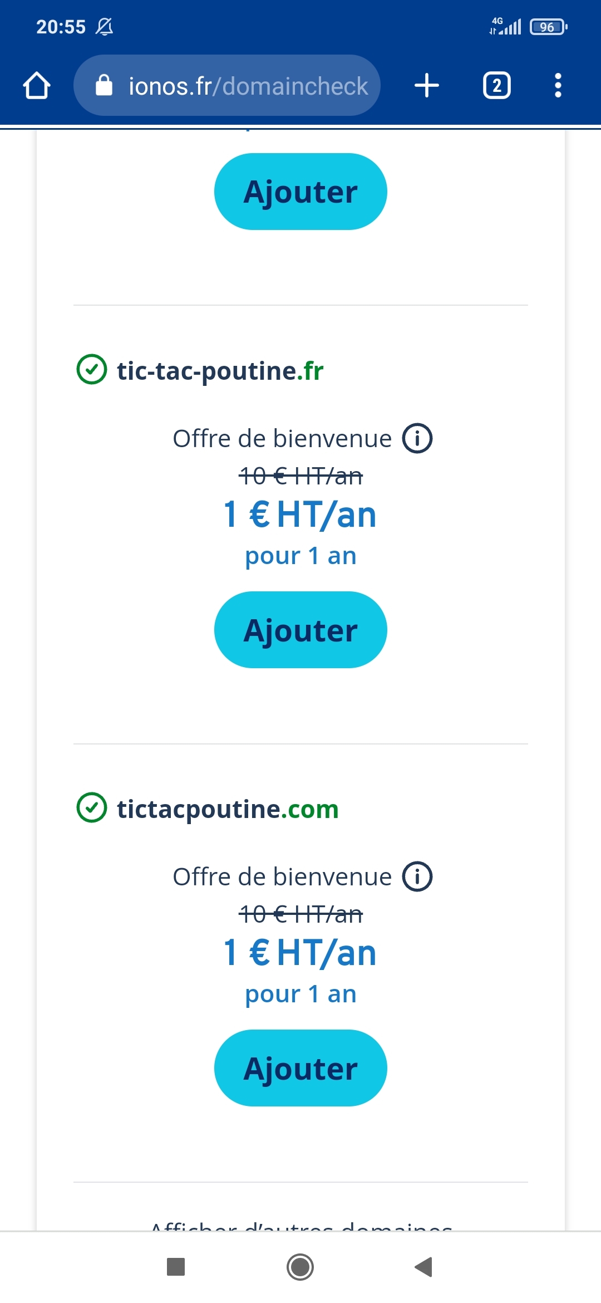Screen dimensions: 601x1303
Task: Tap the lock icon in address bar
Action: tap(104, 86)
